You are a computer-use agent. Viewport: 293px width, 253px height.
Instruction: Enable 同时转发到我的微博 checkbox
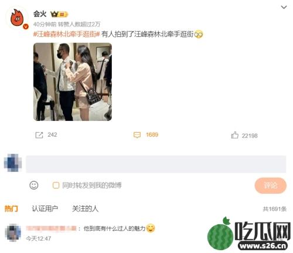56,185
